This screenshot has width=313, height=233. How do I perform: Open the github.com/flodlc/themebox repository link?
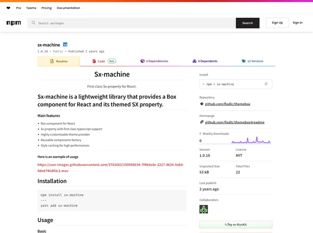coord(227,104)
